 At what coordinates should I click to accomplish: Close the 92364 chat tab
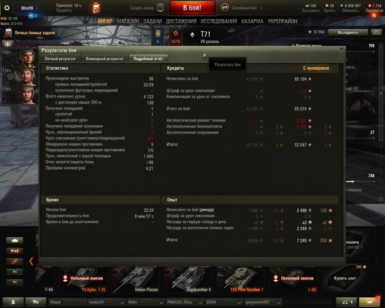(x=240, y=302)
